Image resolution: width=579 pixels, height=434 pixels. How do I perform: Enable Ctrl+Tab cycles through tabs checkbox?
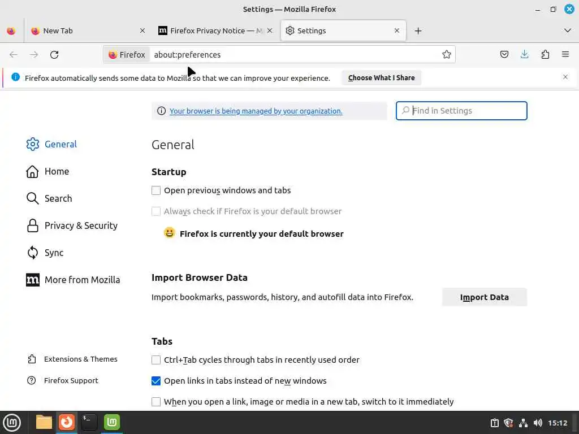coord(156,360)
